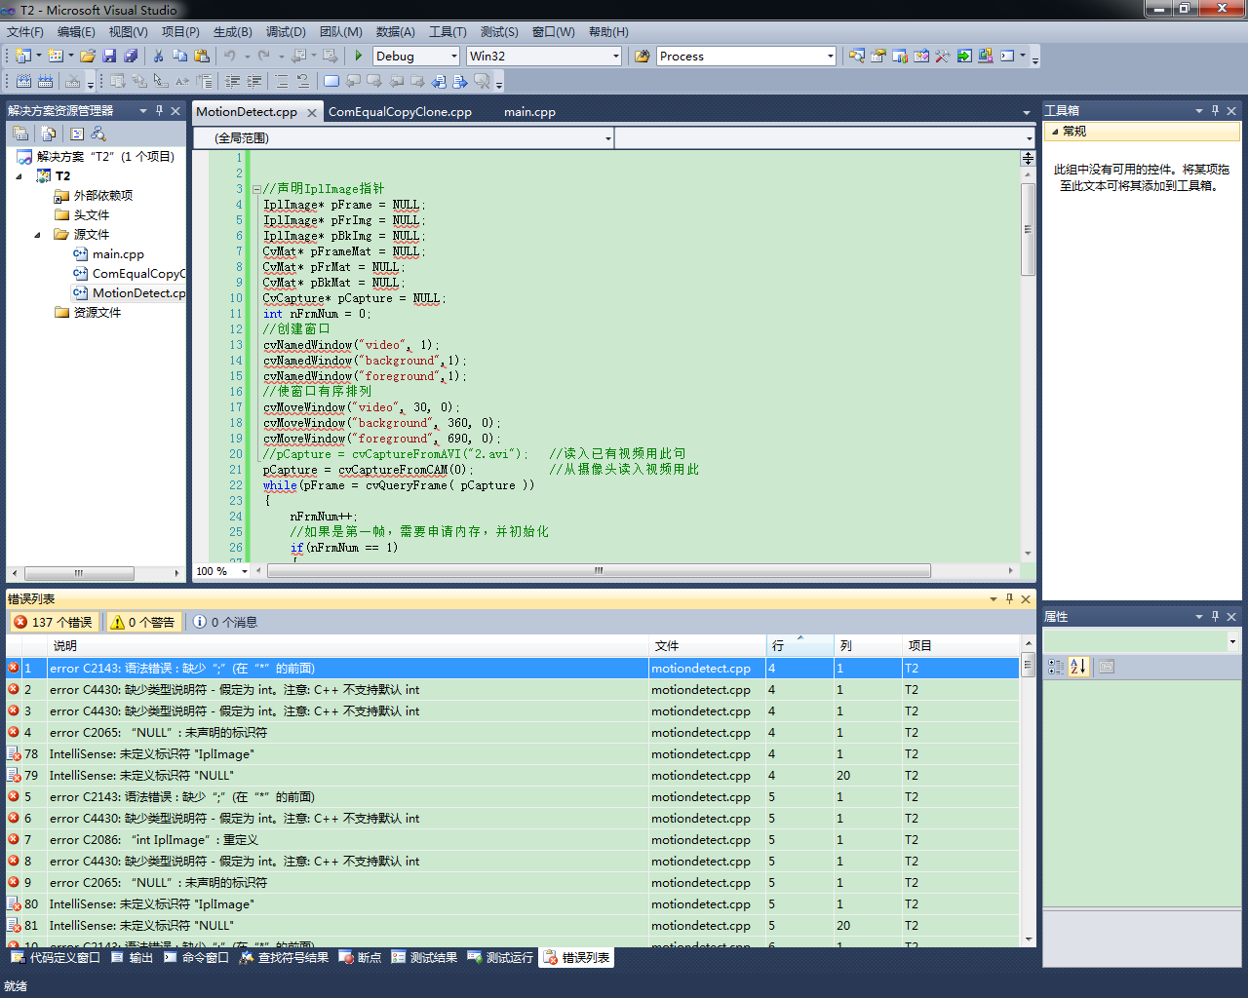
Task: Click the Find in Files icon before Process box
Action: click(642, 57)
